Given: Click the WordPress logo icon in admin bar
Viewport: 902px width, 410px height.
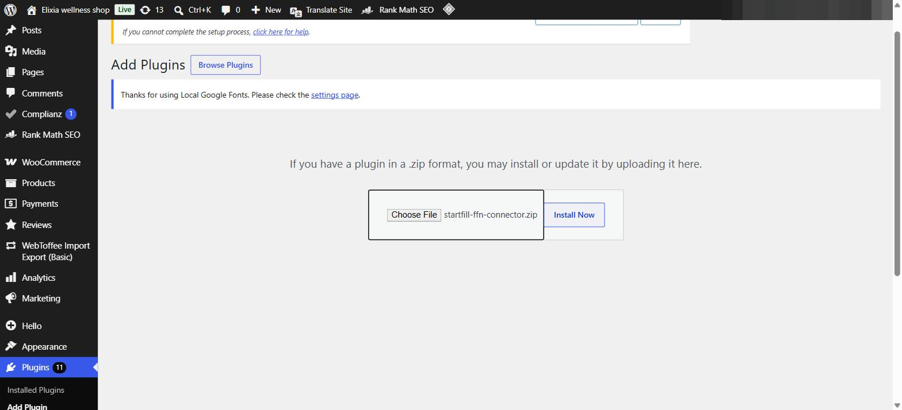Looking at the screenshot, I should pyautogui.click(x=10, y=10).
